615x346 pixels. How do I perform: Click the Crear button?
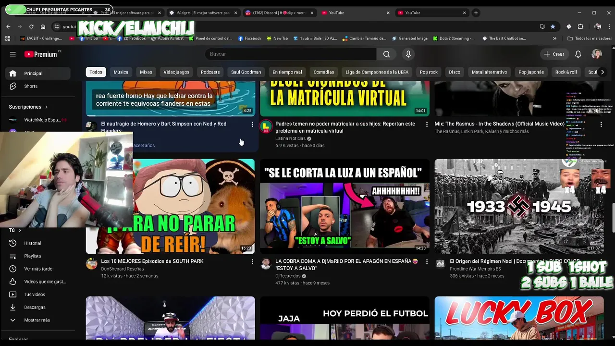point(554,54)
